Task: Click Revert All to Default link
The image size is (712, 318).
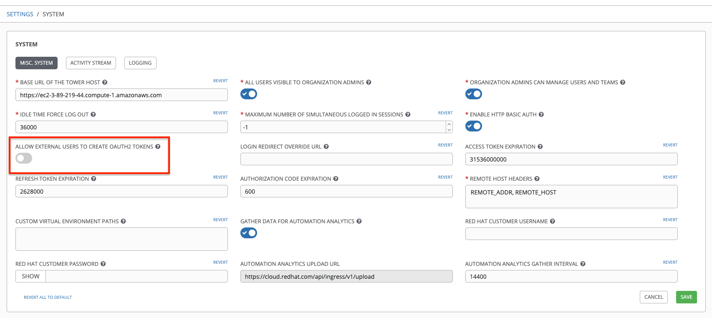Action: click(48, 298)
